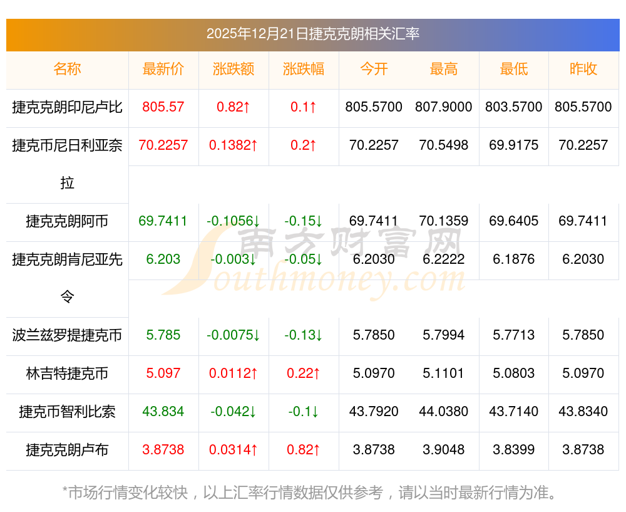Click the row name 林吉特捷克币

tap(67, 374)
